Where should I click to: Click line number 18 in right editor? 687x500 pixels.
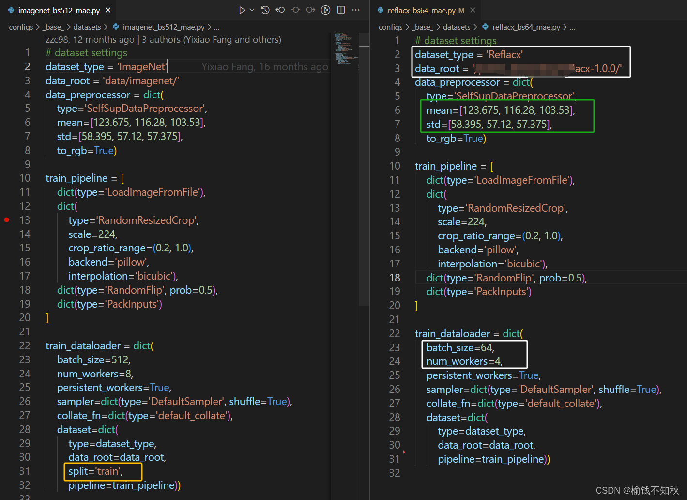395,278
